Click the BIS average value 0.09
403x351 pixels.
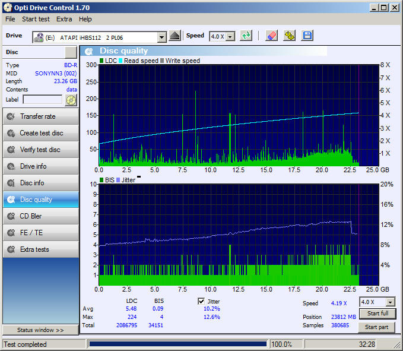coord(158,309)
